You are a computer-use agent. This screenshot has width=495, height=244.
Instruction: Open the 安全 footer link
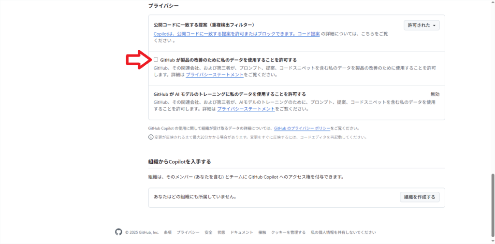coord(208,232)
